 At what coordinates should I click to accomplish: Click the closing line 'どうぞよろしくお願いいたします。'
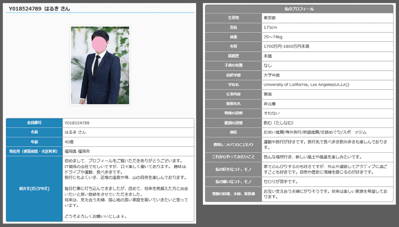click(96, 217)
